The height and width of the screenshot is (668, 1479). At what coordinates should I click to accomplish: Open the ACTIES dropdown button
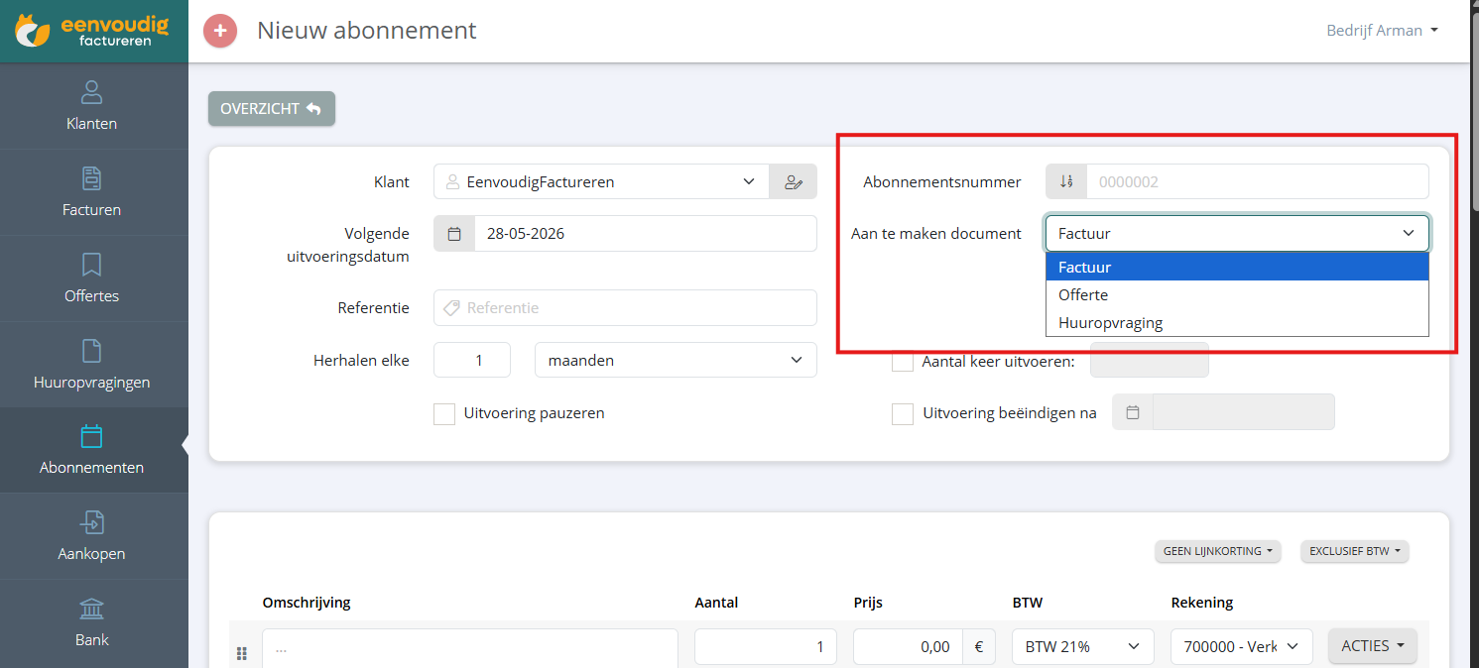[x=1373, y=646]
